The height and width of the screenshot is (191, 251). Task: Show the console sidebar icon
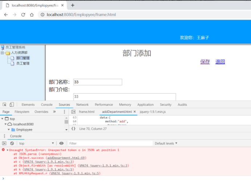pyautogui.click(x=4, y=143)
